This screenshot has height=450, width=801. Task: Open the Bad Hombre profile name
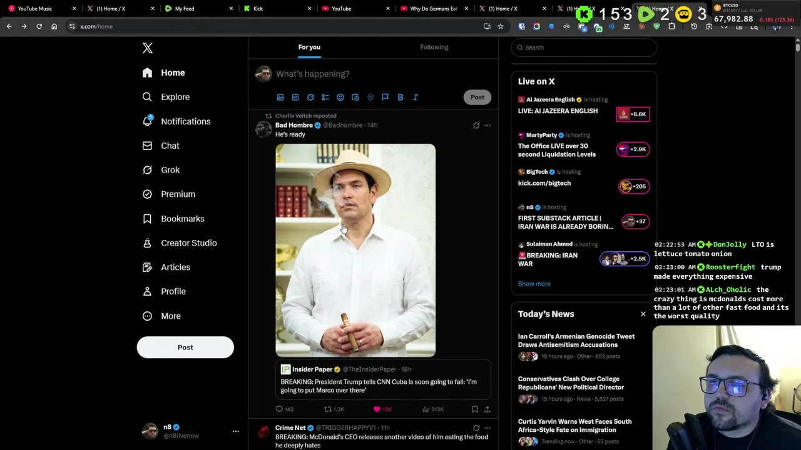294,125
